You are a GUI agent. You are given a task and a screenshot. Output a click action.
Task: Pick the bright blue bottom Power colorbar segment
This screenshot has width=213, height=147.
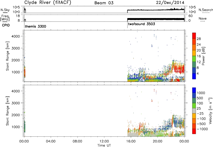pos(194,76)
